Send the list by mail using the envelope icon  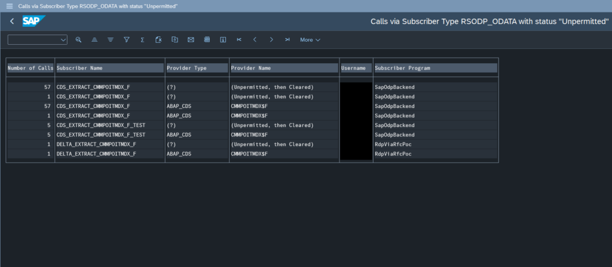coord(191,40)
